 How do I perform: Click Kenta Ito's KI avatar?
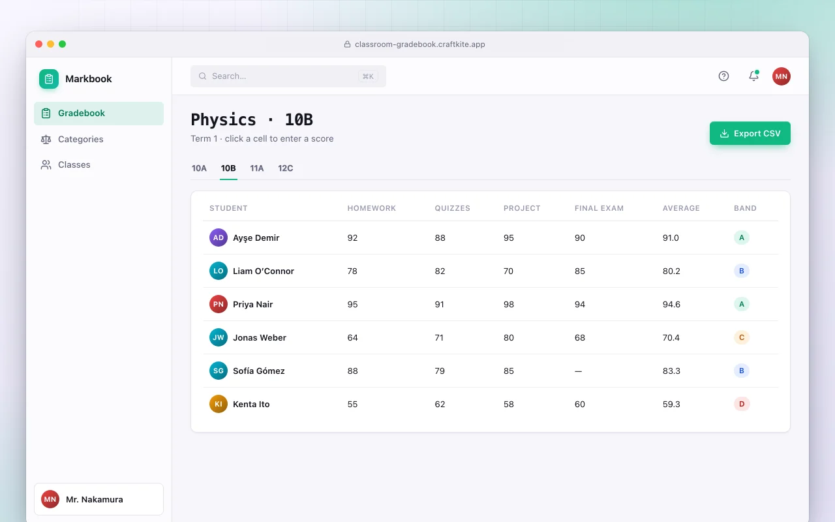(x=219, y=404)
